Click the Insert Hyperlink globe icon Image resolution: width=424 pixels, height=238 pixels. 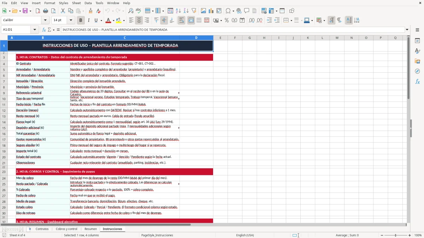[x=239, y=11]
